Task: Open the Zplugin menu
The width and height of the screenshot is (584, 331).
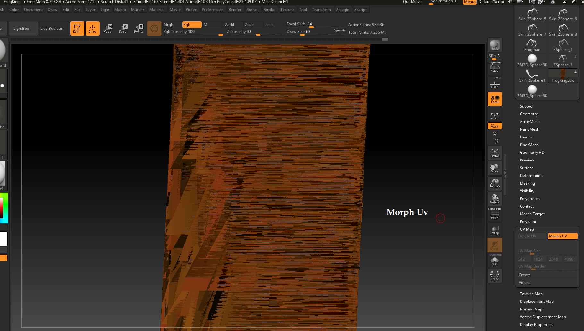Action: (x=342, y=10)
